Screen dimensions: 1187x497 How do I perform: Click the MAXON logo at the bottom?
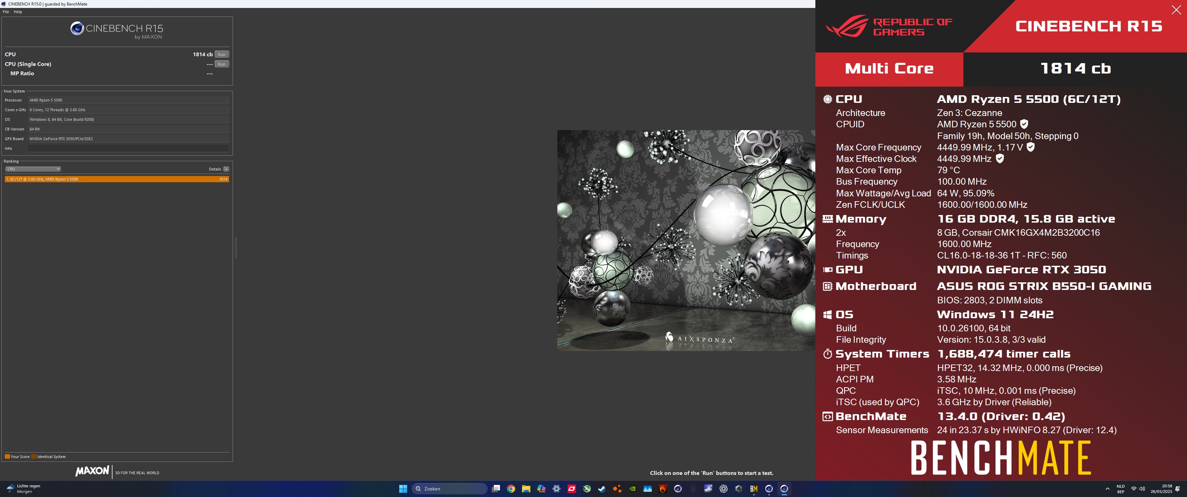pos(92,471)
